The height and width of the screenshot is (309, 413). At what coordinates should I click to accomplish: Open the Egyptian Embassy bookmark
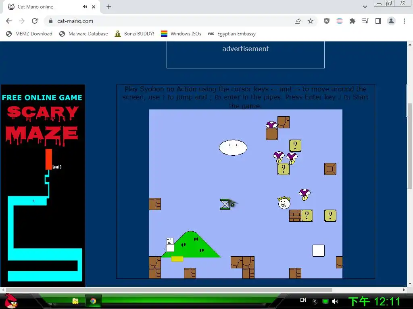point(232,34)
